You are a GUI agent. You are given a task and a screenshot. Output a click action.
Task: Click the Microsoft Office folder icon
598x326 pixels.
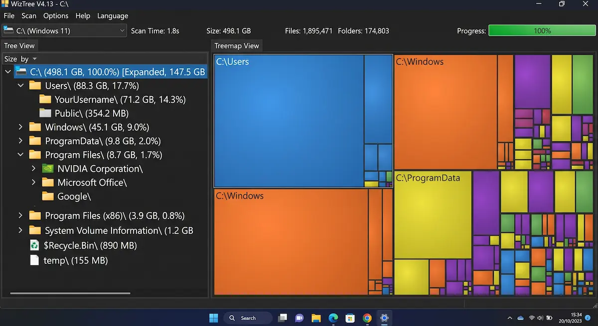point(48,183)
